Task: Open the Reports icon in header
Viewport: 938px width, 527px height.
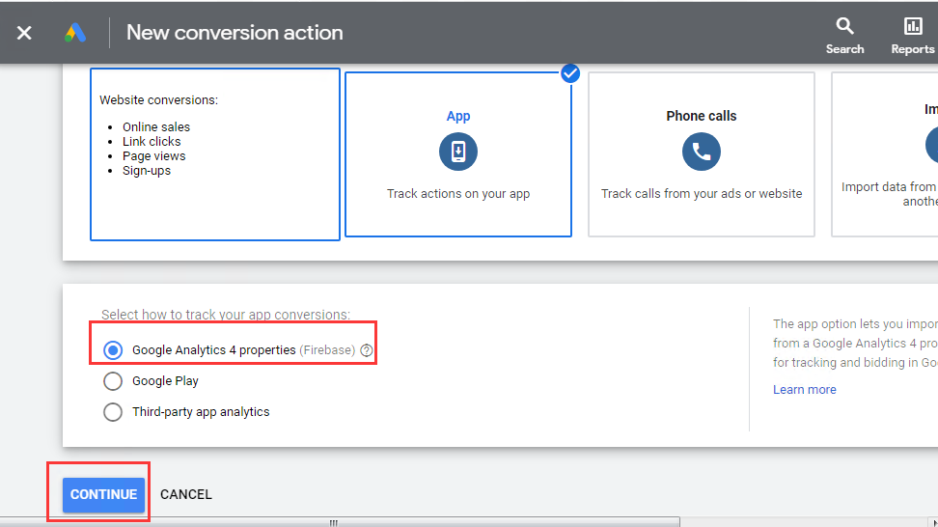Action: tap(913, 36)
